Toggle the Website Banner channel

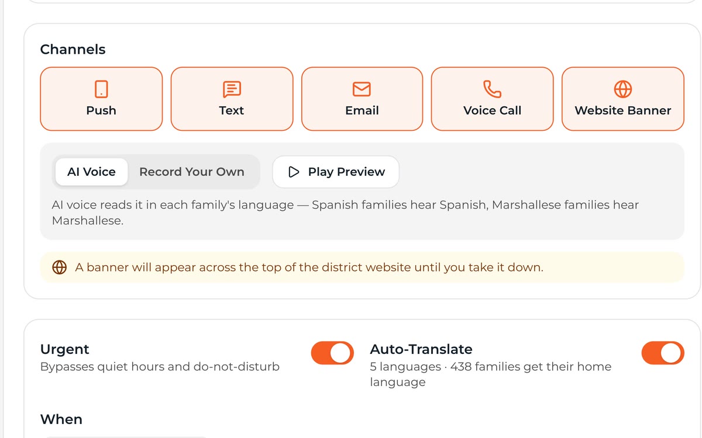click(x=623, y=99)
